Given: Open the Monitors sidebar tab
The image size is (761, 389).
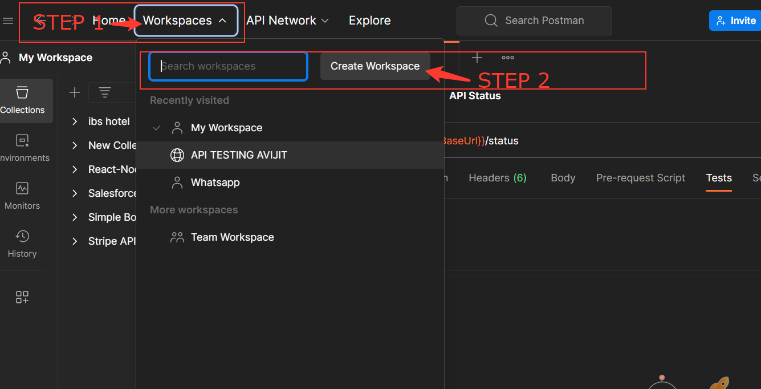Looking at the screenshot, I should point(23,196).
